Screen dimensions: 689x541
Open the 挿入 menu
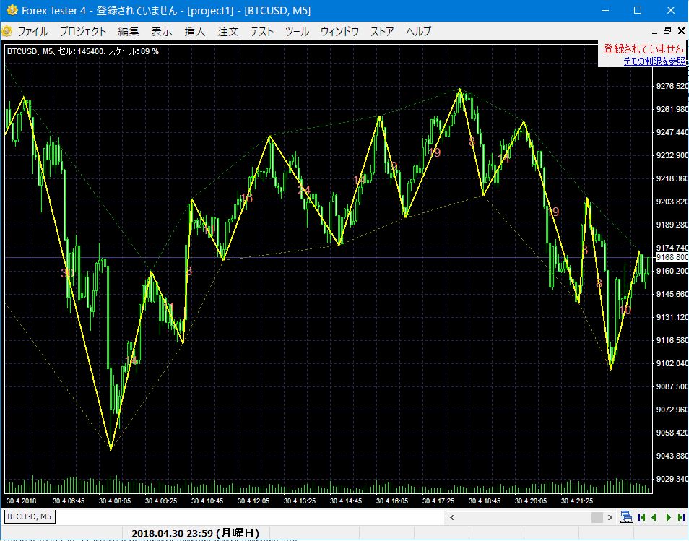[x=195, y=32]
